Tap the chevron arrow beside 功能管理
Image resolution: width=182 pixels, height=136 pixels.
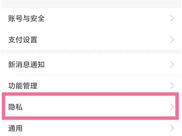(x=172, y=86)
